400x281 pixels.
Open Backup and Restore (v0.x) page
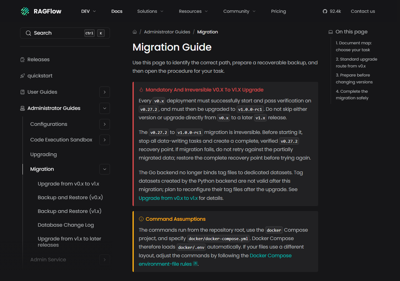click(70, 198)
